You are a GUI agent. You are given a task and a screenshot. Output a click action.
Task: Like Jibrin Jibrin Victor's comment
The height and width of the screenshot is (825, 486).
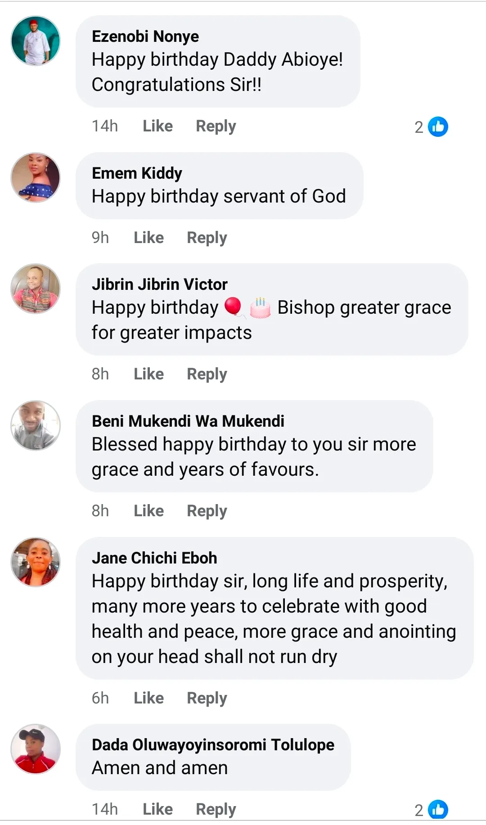(x=148, y=374)
